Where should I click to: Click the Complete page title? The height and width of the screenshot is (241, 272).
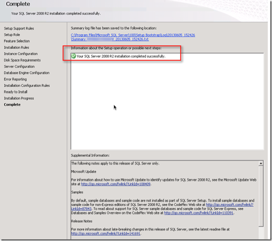(x=18, y=4)
